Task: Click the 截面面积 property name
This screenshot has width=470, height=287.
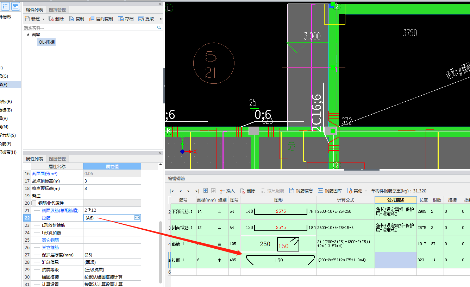Action: [x=45, y=174]
